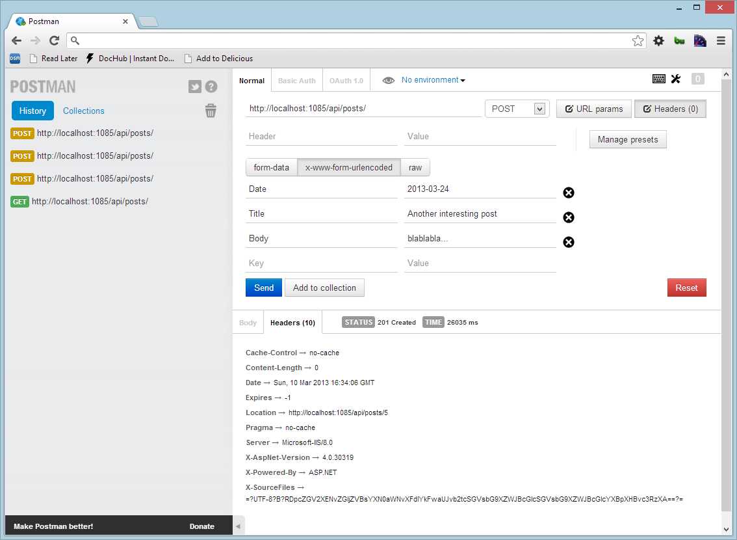Screen dimensions: 737x540
Task: Remove the Title parameter row
Action: (x=569, y=217)
